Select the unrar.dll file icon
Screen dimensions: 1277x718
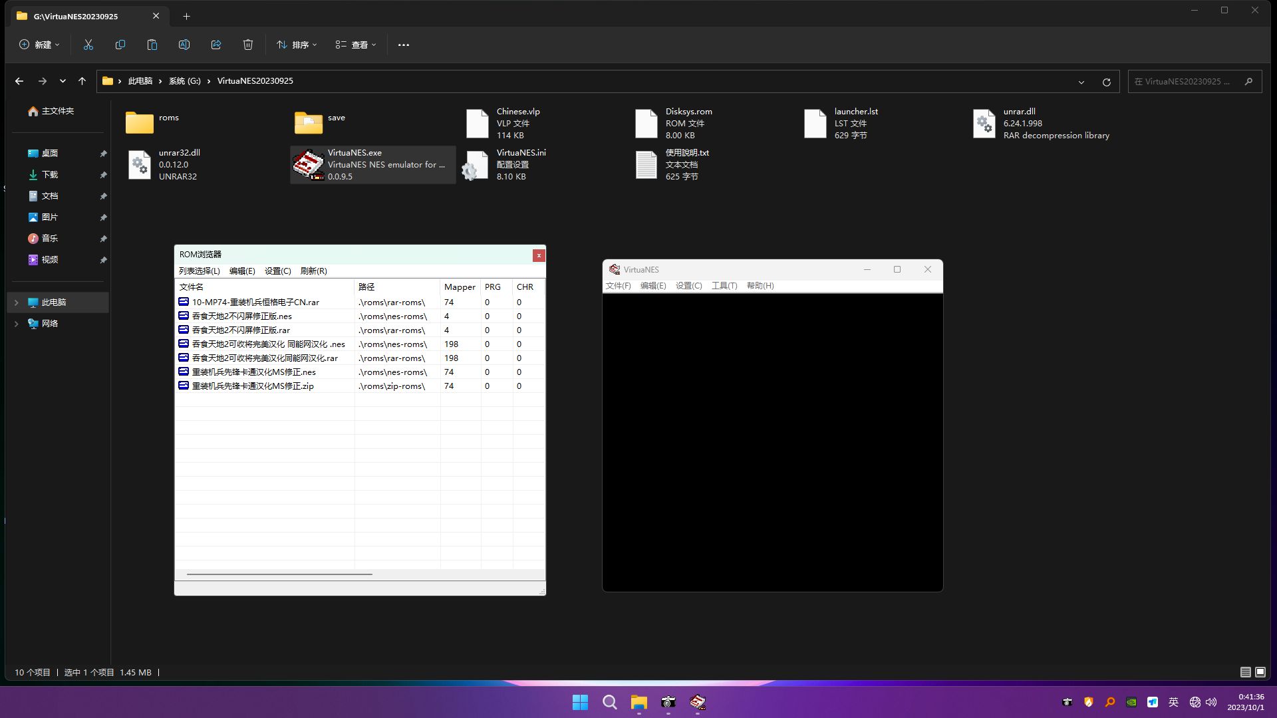(x=984, y=124)
